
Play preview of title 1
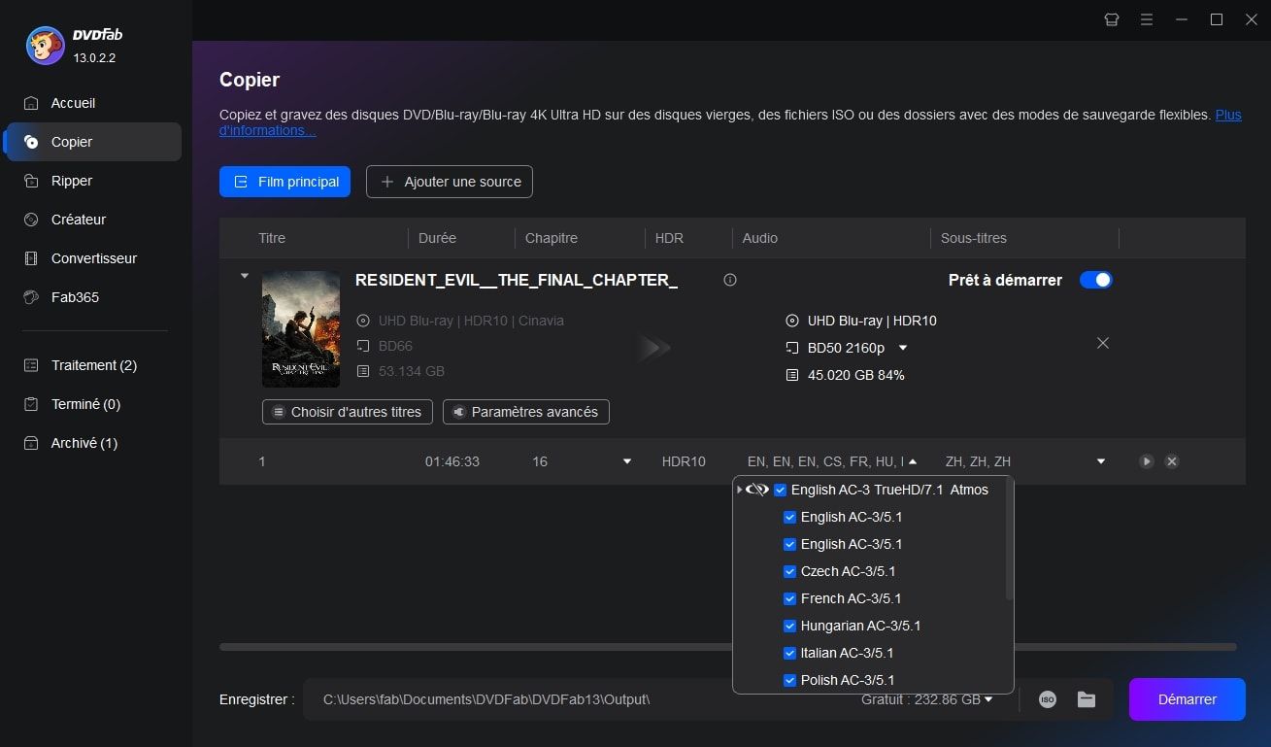(x=1147, y=461)
